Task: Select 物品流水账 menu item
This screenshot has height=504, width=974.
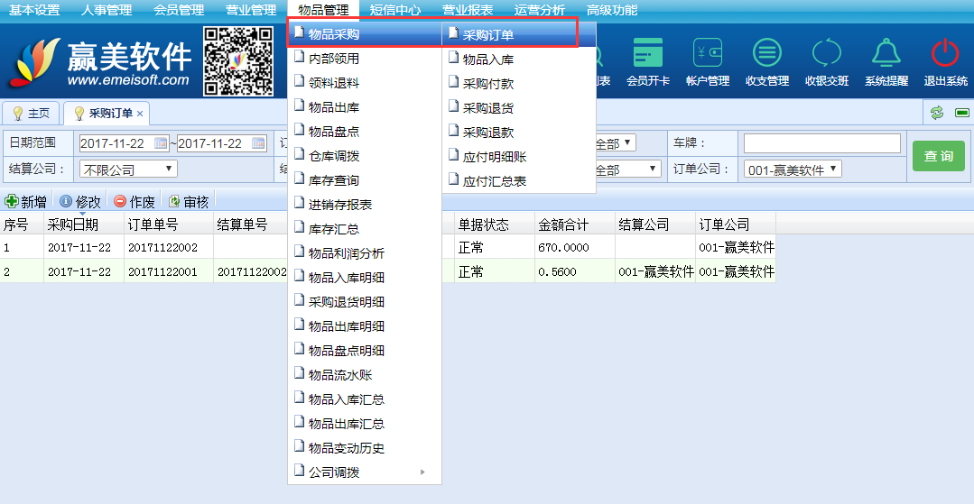Action: [365, 375]
